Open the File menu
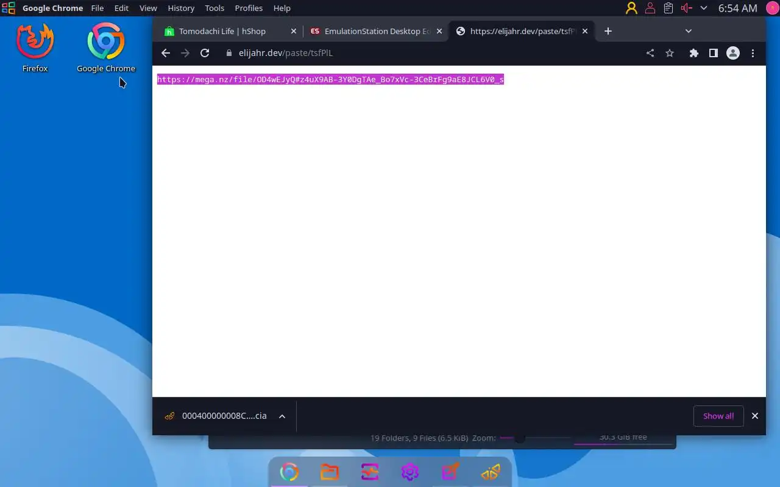The height and width of the screenshot is (487, 780). [x=97, y=8]
